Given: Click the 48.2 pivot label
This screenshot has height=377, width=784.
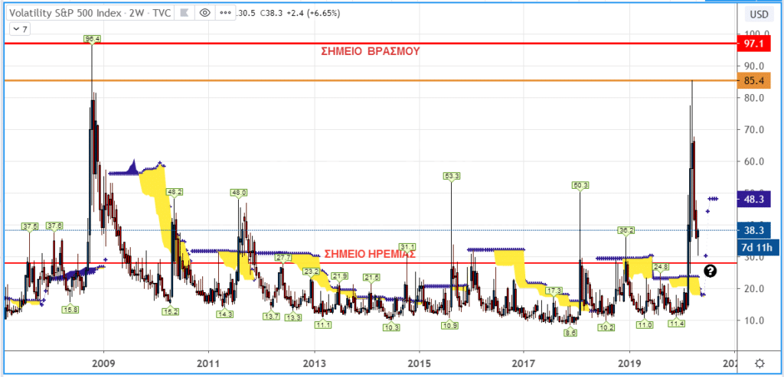Looking at the screenshot, I should tap(175, 192).
